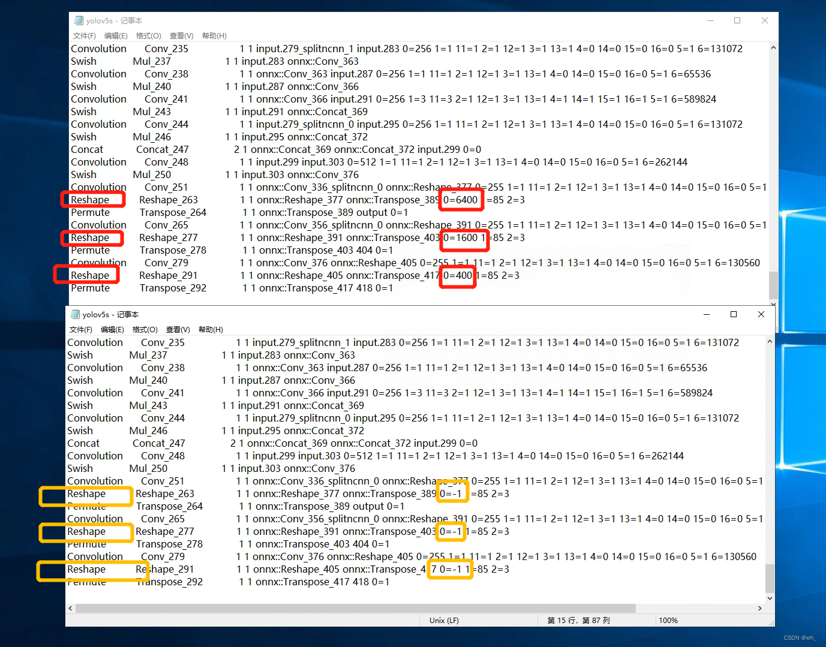This screenshot has width=826, height=647.
Task: Click 'Concat_247' in the bottom window
Action: tap(159, 443)
